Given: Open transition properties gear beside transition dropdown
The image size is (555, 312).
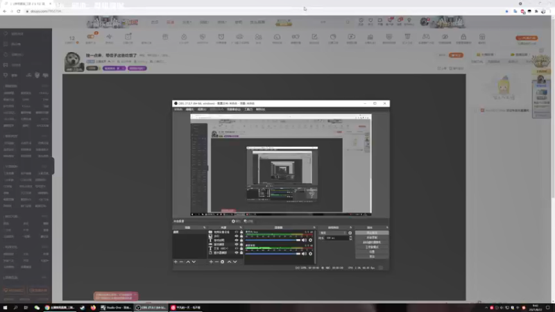Looking at the screenshot, I should (350, 233).
